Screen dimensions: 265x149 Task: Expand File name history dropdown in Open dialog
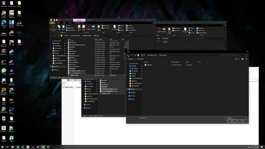point(225,118)
